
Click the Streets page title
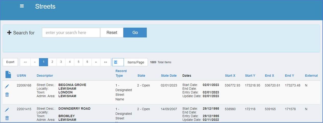45,6
